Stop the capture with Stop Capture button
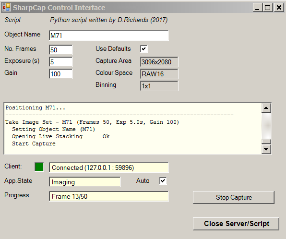The width and height of the screenshot is (286, 239). 234,197
